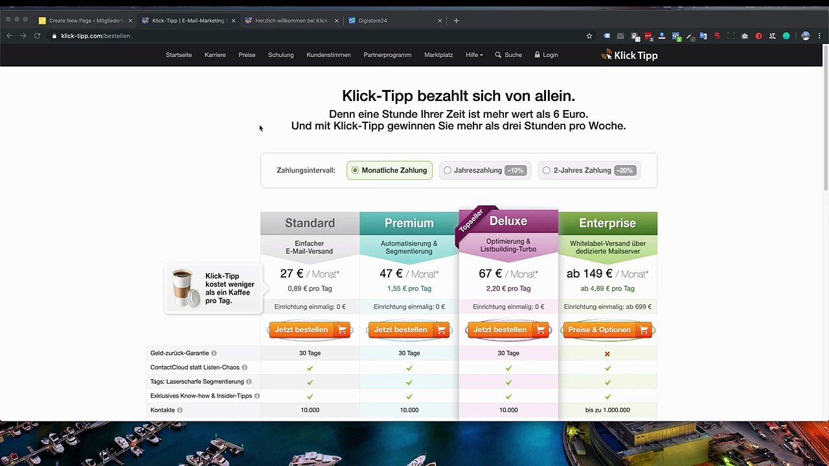Screen dimensions: 829x466
Task: Switch to Digistore24 tab
Action: coord(394,21)
